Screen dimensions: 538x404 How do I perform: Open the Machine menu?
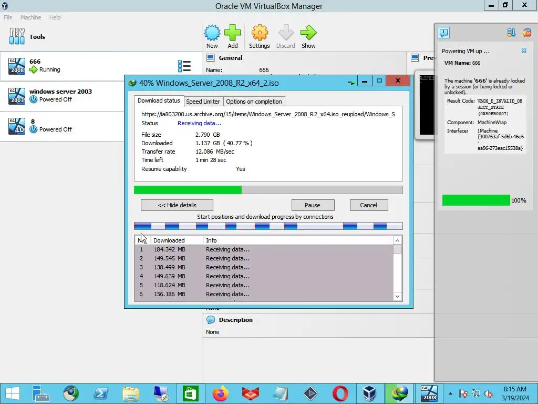[30, 17]
